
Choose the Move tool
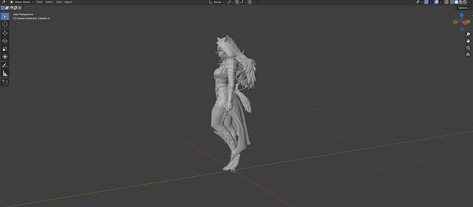coord(5,33)
